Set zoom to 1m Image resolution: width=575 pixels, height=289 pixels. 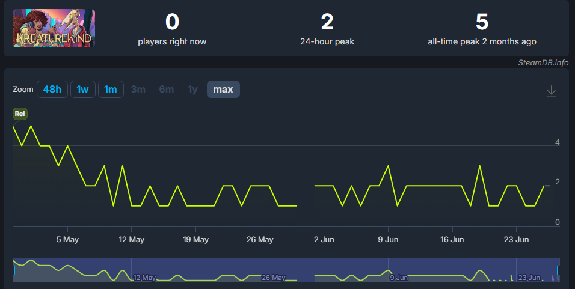click(111, 90)
